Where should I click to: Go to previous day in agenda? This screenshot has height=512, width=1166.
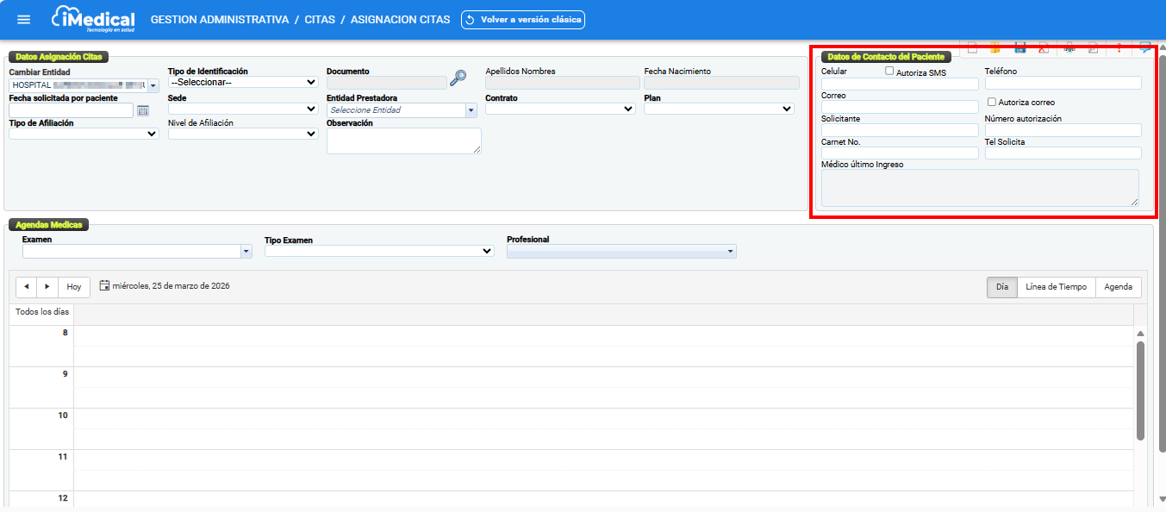point(27,287)
